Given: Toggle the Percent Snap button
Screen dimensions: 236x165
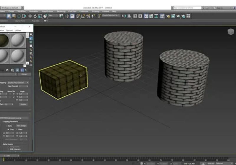Looking at the screenshot, I should point(88,16).
